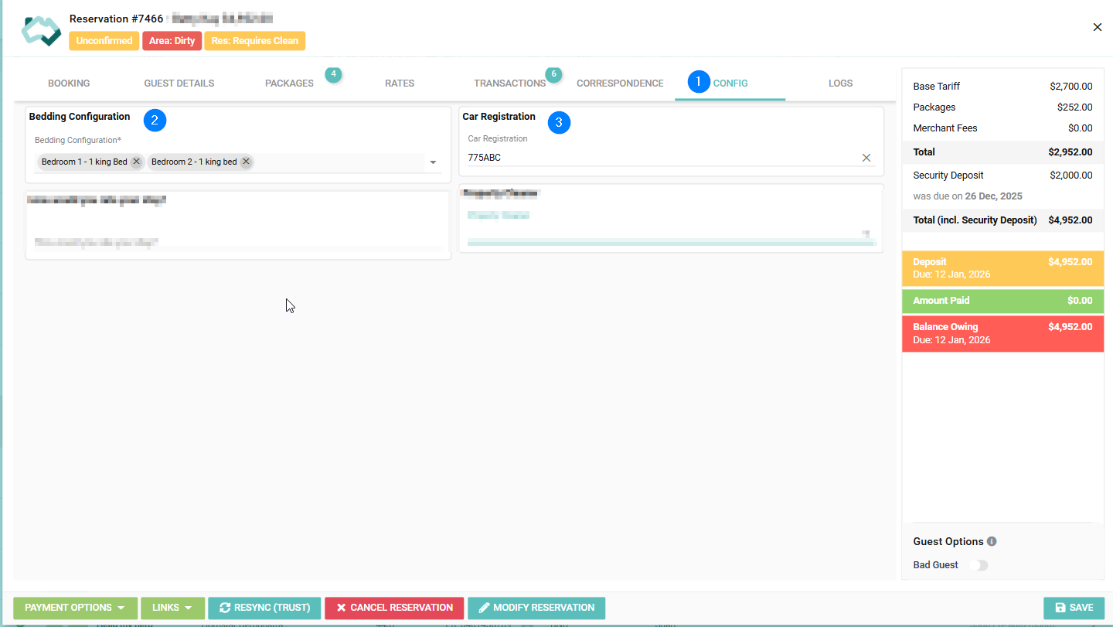
Task: Click the Transactions count badge
Action: click(x=553, y=74)
